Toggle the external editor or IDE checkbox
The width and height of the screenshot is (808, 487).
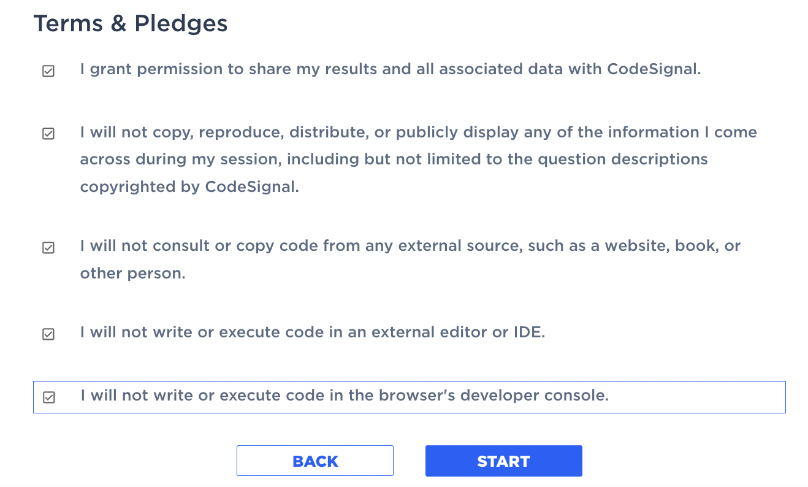pyautogui.click(x=48, y=334)
